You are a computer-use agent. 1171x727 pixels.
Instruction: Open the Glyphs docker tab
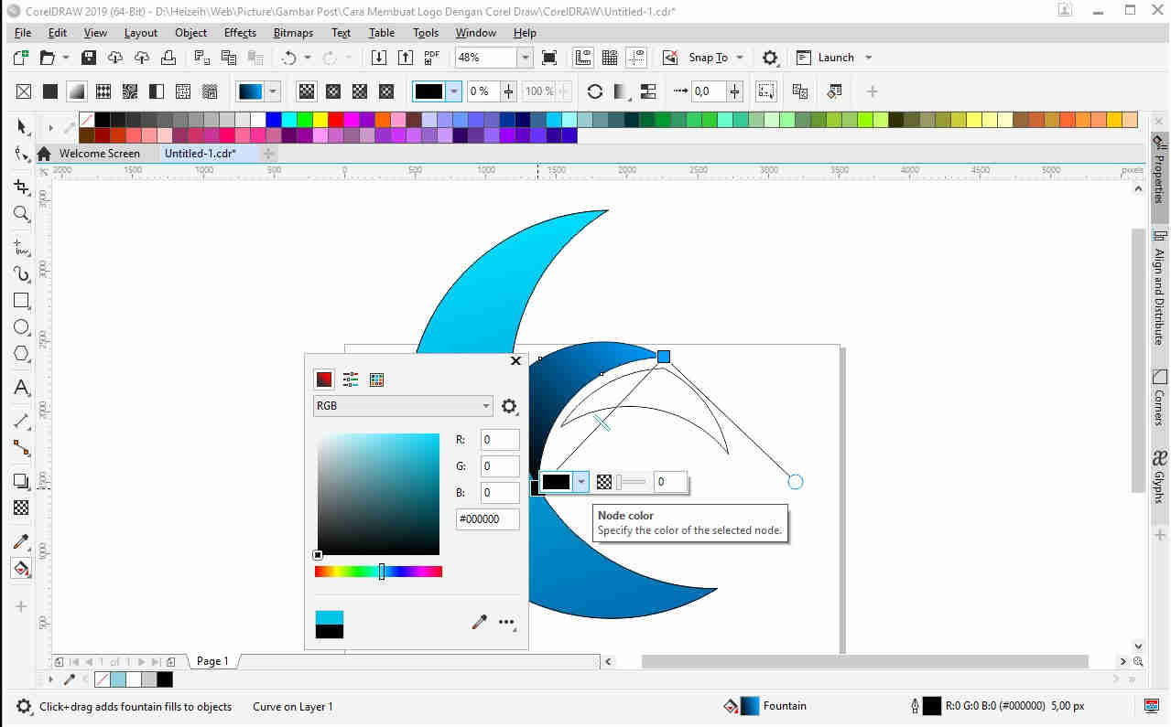coord(1160,477)
